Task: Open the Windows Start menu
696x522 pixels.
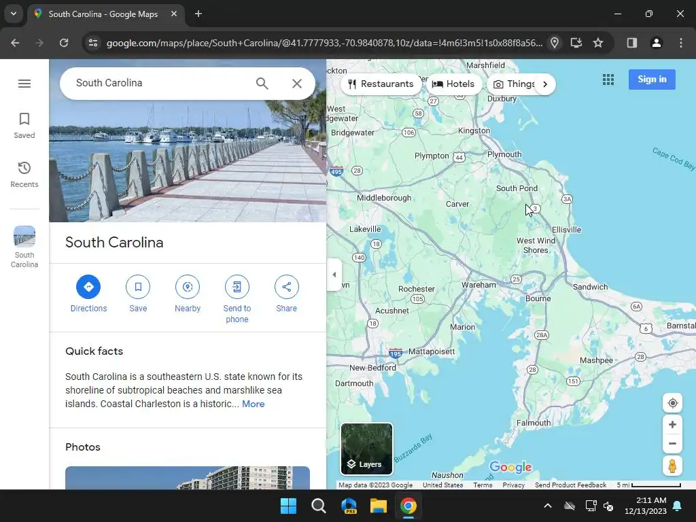Action: click(288, 506)
